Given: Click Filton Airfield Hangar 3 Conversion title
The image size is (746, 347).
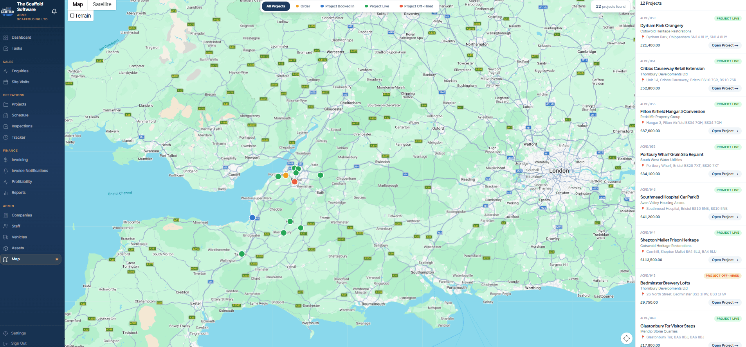Looking at the screenshot, I should coord(673,111).
